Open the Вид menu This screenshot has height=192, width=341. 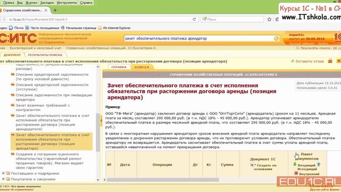point(20,3)
